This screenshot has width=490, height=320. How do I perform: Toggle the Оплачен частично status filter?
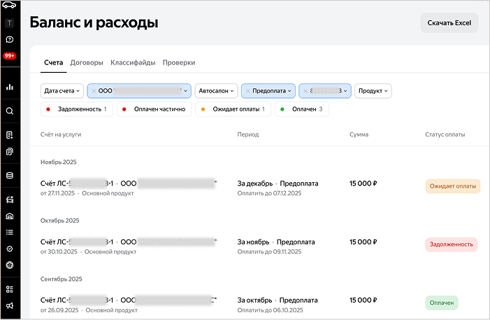154,109
